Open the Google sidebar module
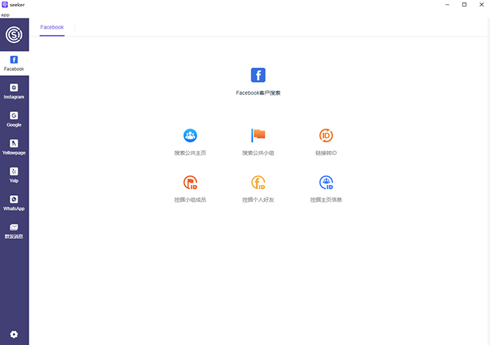 click(14, 120)
